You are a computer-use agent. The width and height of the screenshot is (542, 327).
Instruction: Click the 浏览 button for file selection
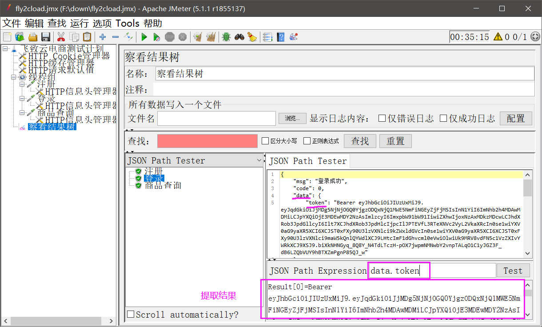pyautogui.click(x=292, y=118)
